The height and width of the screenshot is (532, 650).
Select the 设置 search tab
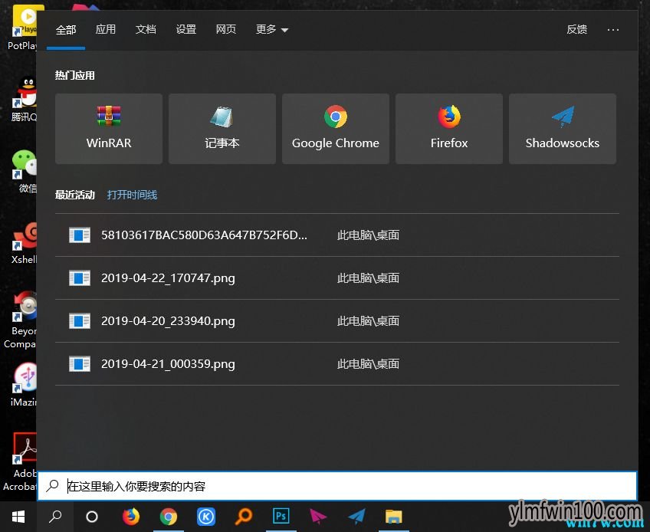coord(186,29)
